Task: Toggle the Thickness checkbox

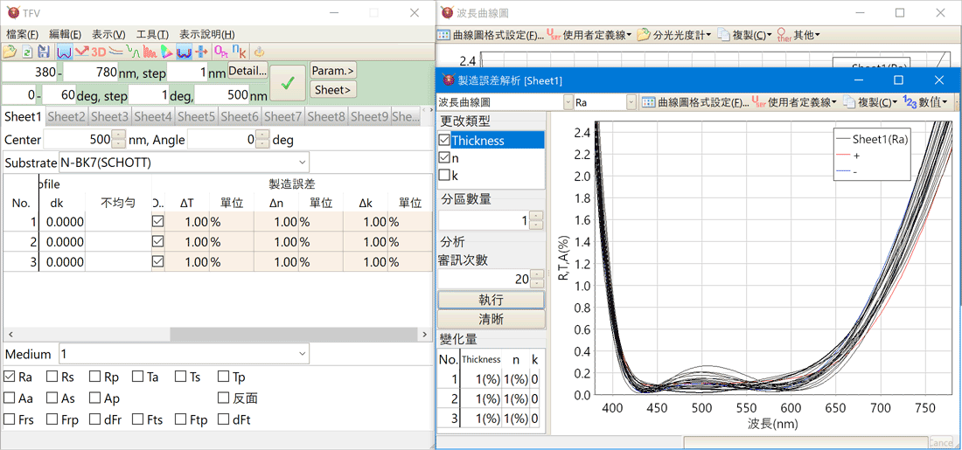Action: pos(445,141)
